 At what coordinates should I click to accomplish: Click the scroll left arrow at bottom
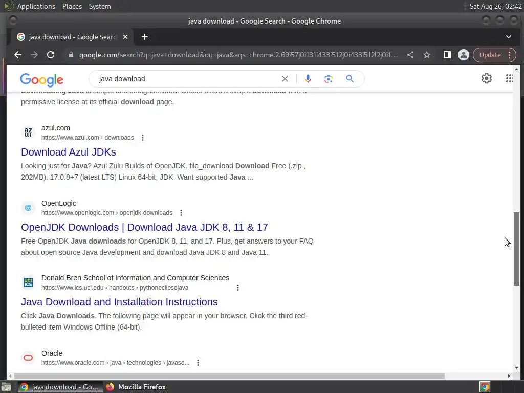[10, 376]
